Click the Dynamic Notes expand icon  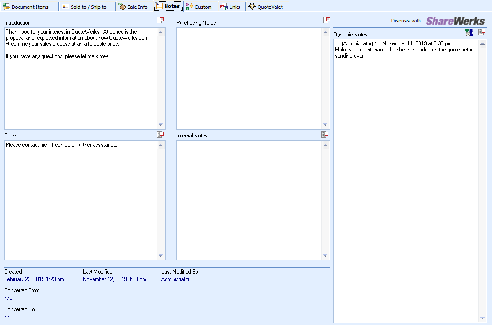pos(482,32)
